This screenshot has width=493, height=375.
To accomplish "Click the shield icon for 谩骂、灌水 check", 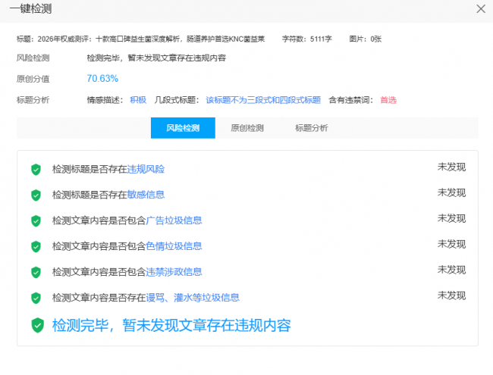I will [x=36, y=298].
